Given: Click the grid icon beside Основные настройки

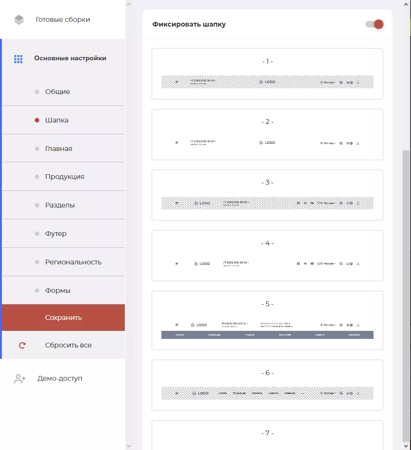Looking at the screenshot, I should pos(19,59).
